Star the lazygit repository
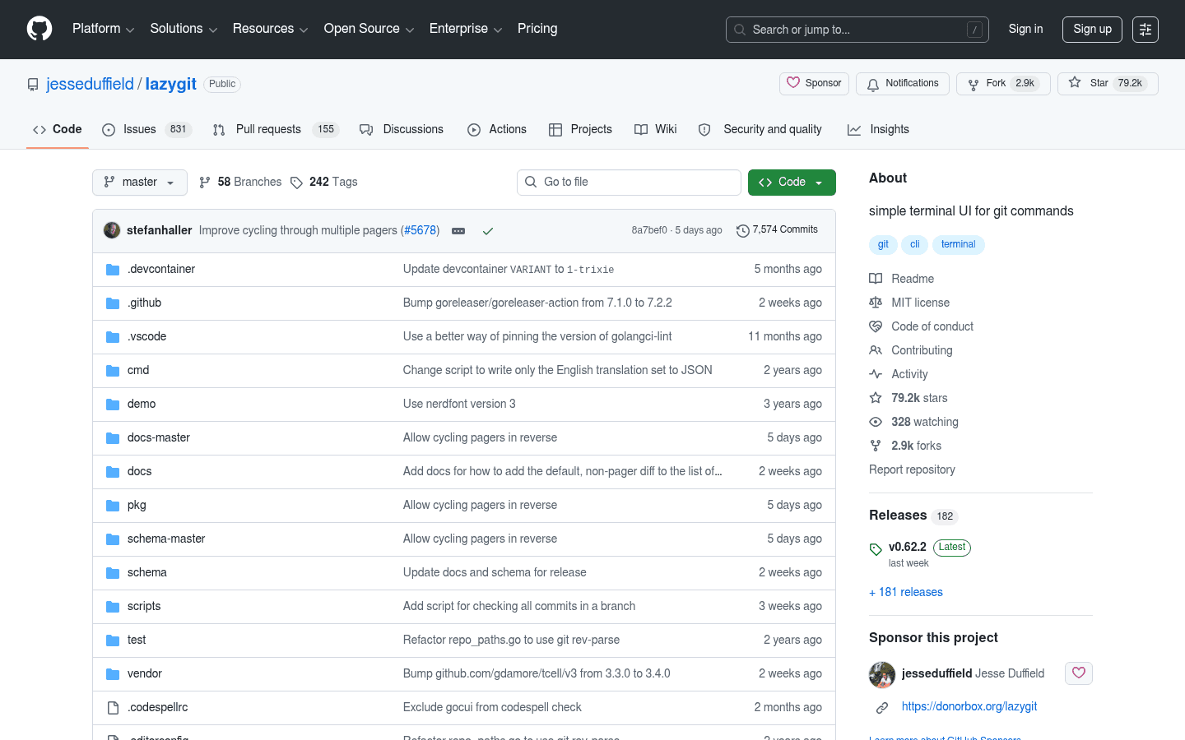Viewport: 1185px width, 740px height. click(1108, 84)
